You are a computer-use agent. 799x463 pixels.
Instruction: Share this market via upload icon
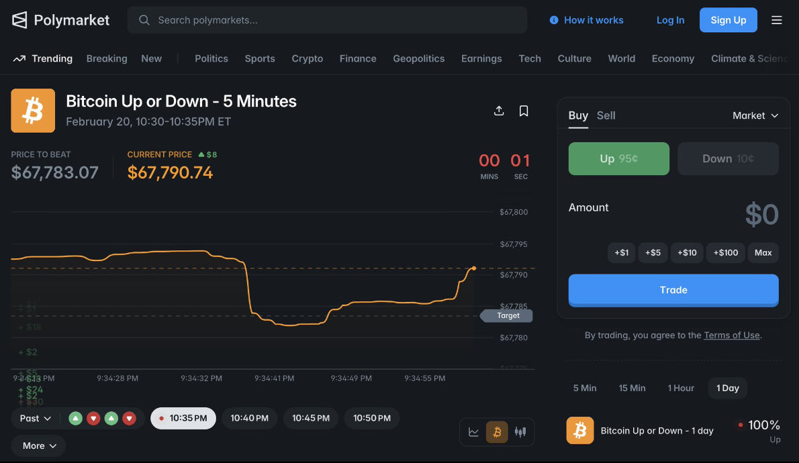tap(499, 111)
